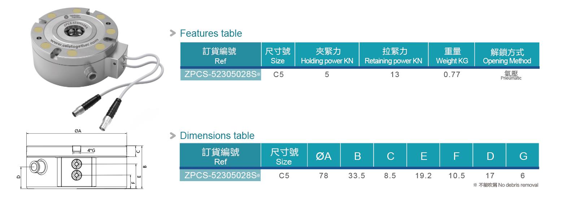Click the 33.5 value under B

click(x=357, y=176)
